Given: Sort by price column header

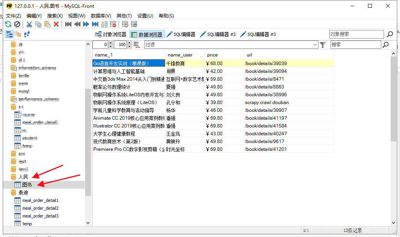Looking at the screenshot, I should 224,55.
